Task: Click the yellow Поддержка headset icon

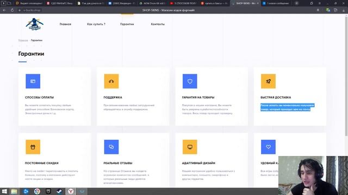Action: [x=111, y=81]
